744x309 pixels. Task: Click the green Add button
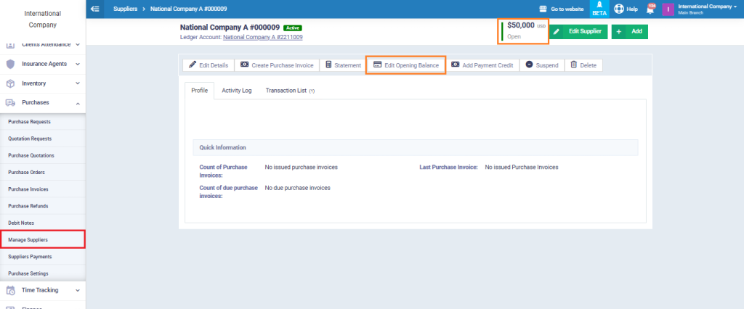point(630,32)
